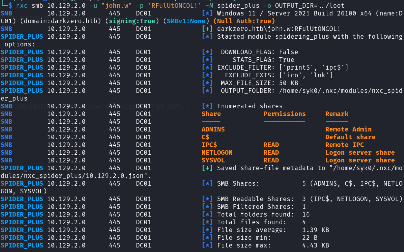
Task: Click the "Total files found:" line
Action: (262, 222)
